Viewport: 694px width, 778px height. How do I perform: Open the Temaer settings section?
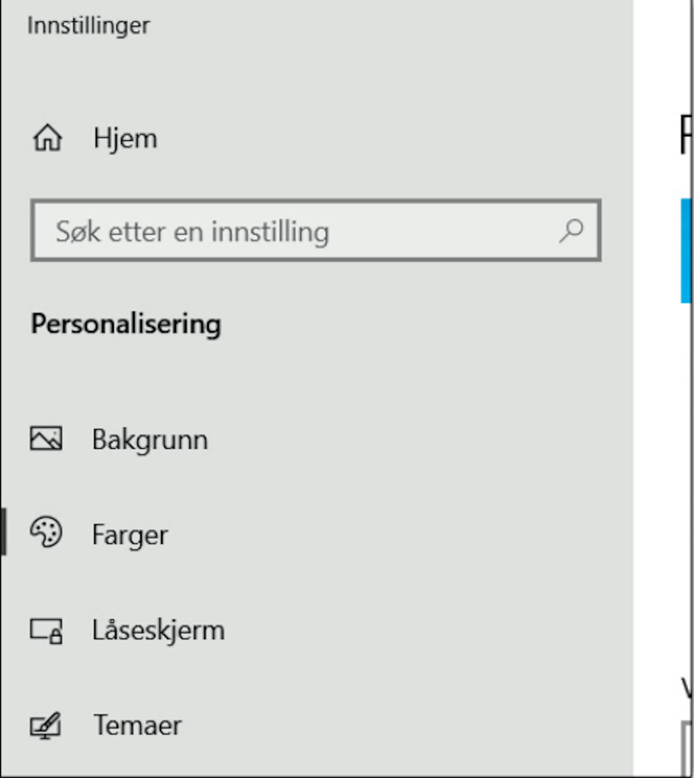(x=316, y=725)
